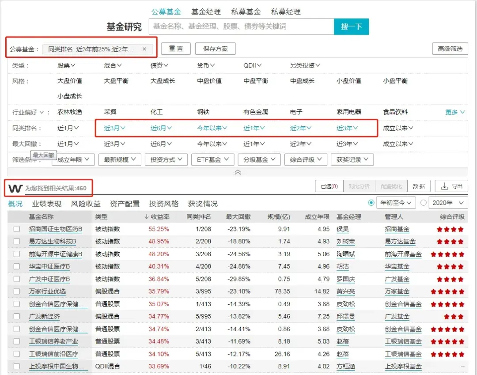
Task: Select the 电子 industry filter
Action: [x=296, y=112]
